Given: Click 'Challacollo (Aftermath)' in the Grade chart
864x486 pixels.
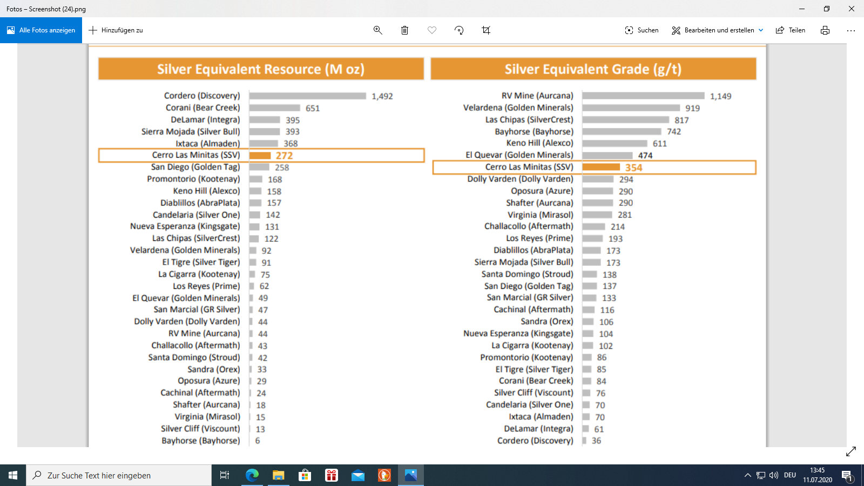Looking at the screenshot, I should coord(529,226).
